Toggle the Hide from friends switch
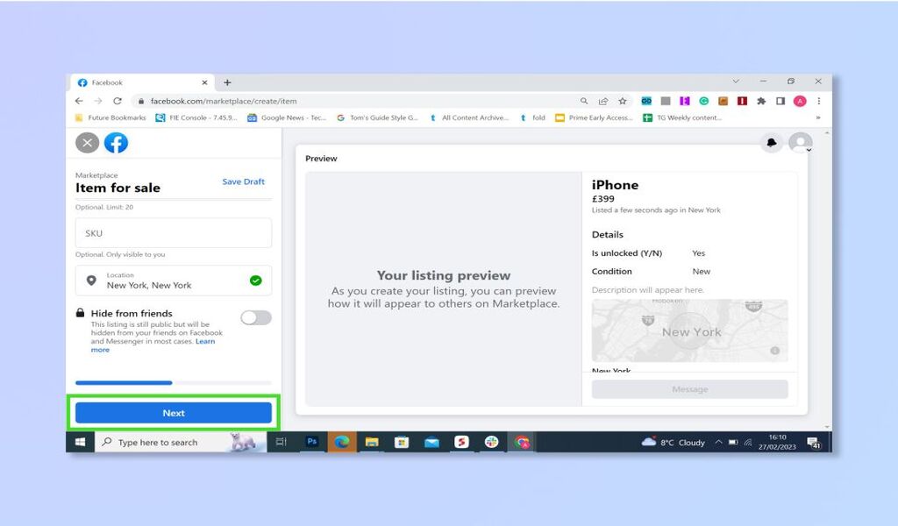Image resolution: width=898 pixels, height=526 pixels. 256,317
